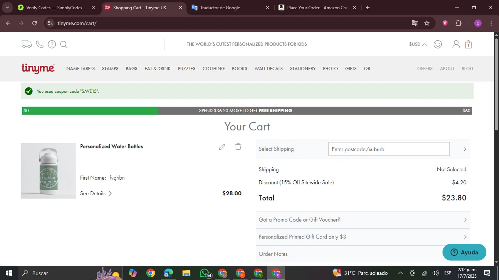Expand the $USD currency selector
499x280 pixels.
418,44
